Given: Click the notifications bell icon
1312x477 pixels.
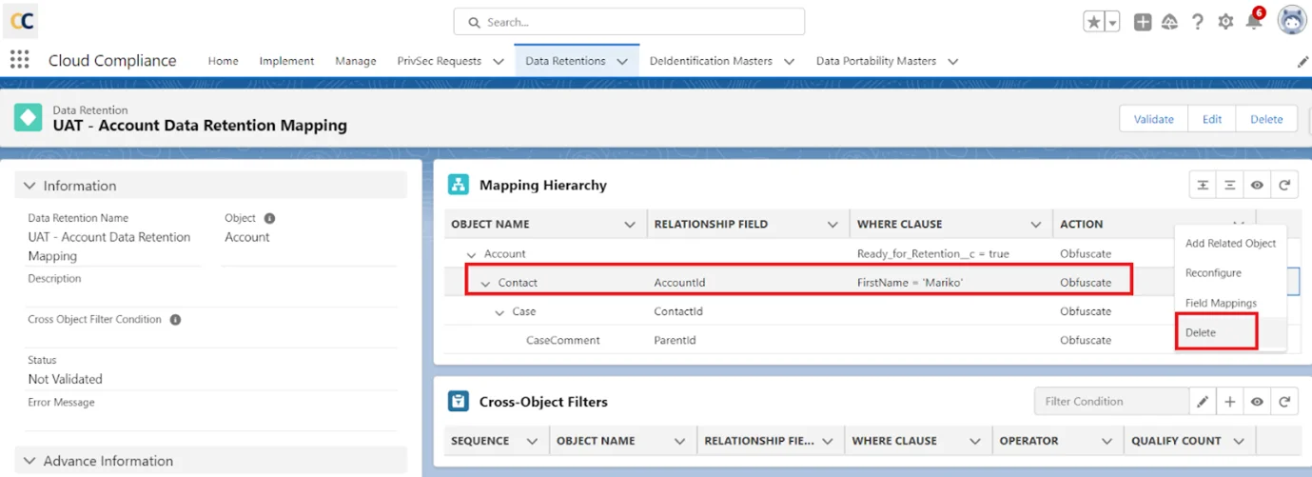Looking at the screenshot, I should [x=1253, y=22].
